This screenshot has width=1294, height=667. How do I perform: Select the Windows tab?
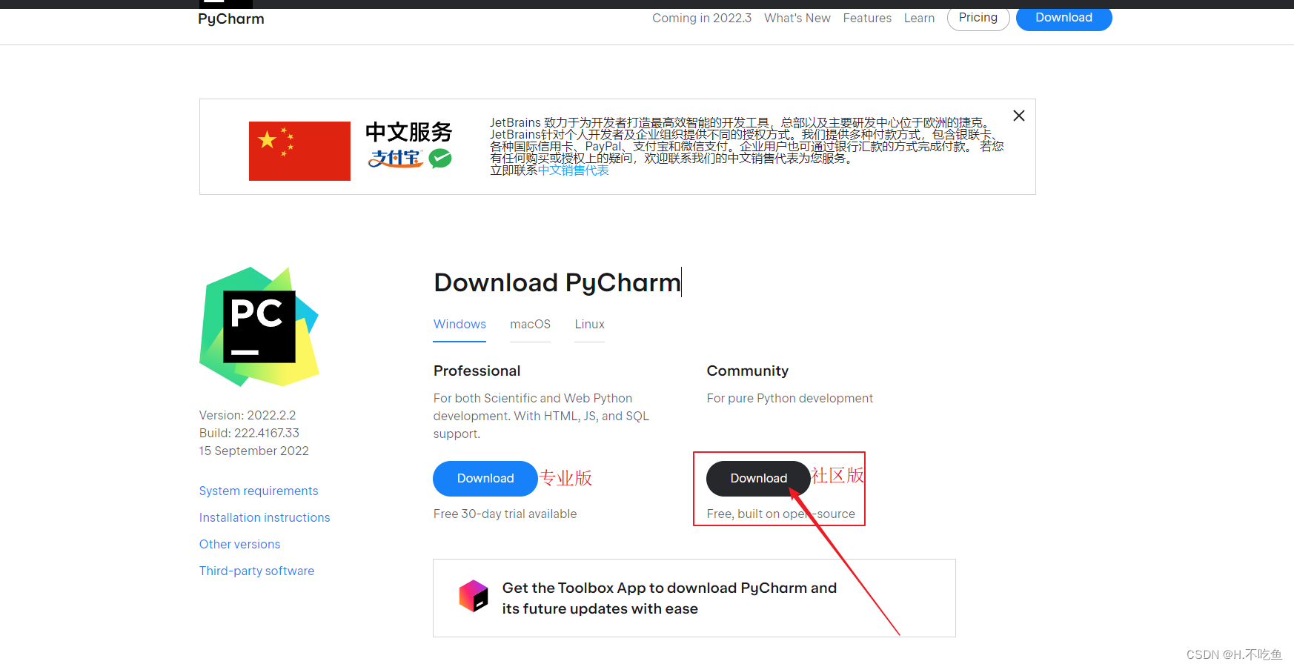tap(459, 325)
